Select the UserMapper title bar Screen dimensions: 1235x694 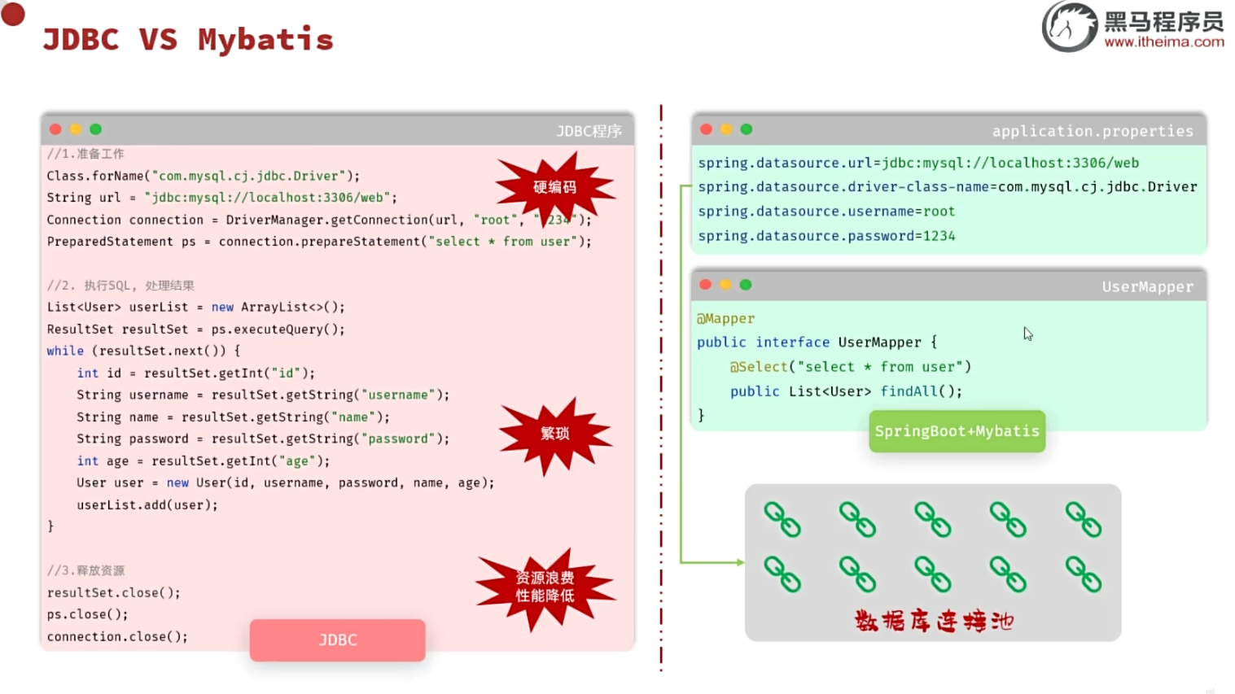pos(1149,286)
